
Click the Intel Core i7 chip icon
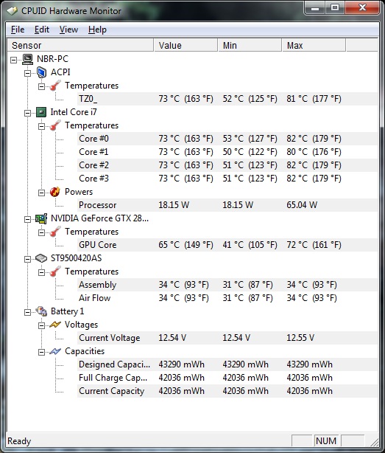point(41,112)
